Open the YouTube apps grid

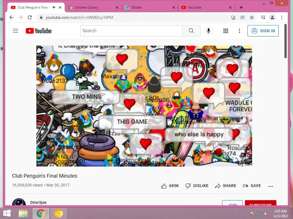point(225,31)
